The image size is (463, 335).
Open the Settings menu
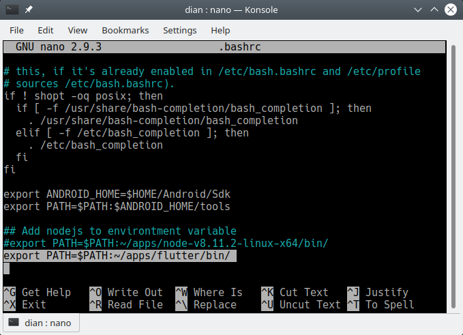click(179, 30)
